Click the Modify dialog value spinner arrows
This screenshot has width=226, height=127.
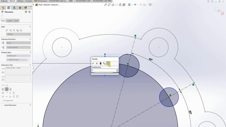click(117, 71)
